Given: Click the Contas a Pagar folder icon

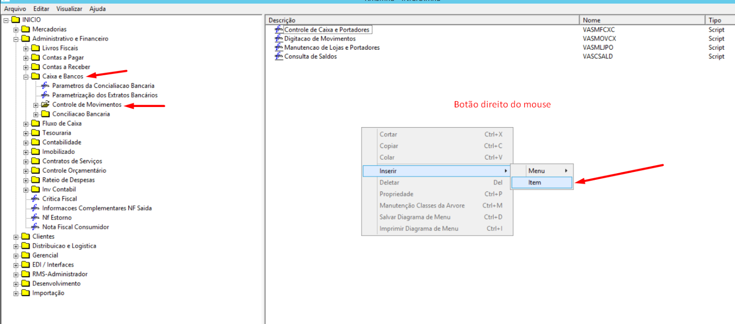Looking at the screenshot, I should (x=35, y=57).
